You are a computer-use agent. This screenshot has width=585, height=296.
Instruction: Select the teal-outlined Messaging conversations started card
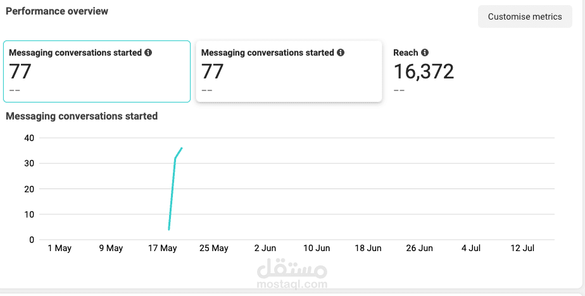tap(97, 71)
